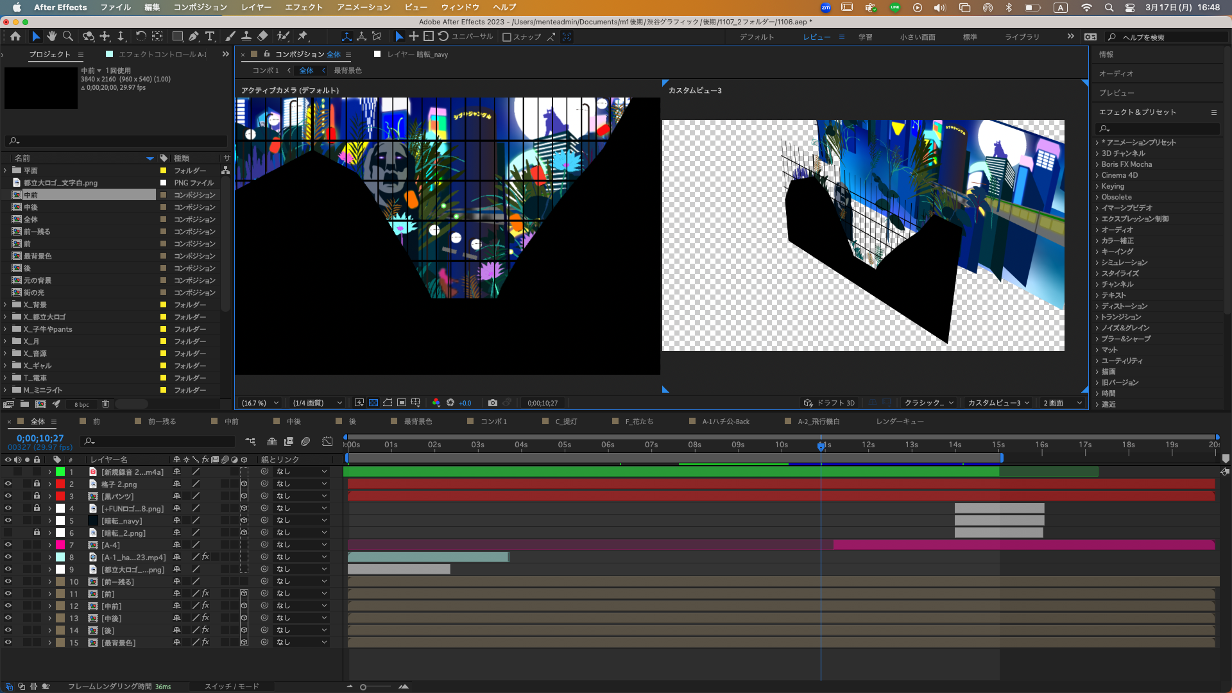This screenshot has width=1232, height=693.
Task: Select the Pen tool
Action: coord(194,37)
